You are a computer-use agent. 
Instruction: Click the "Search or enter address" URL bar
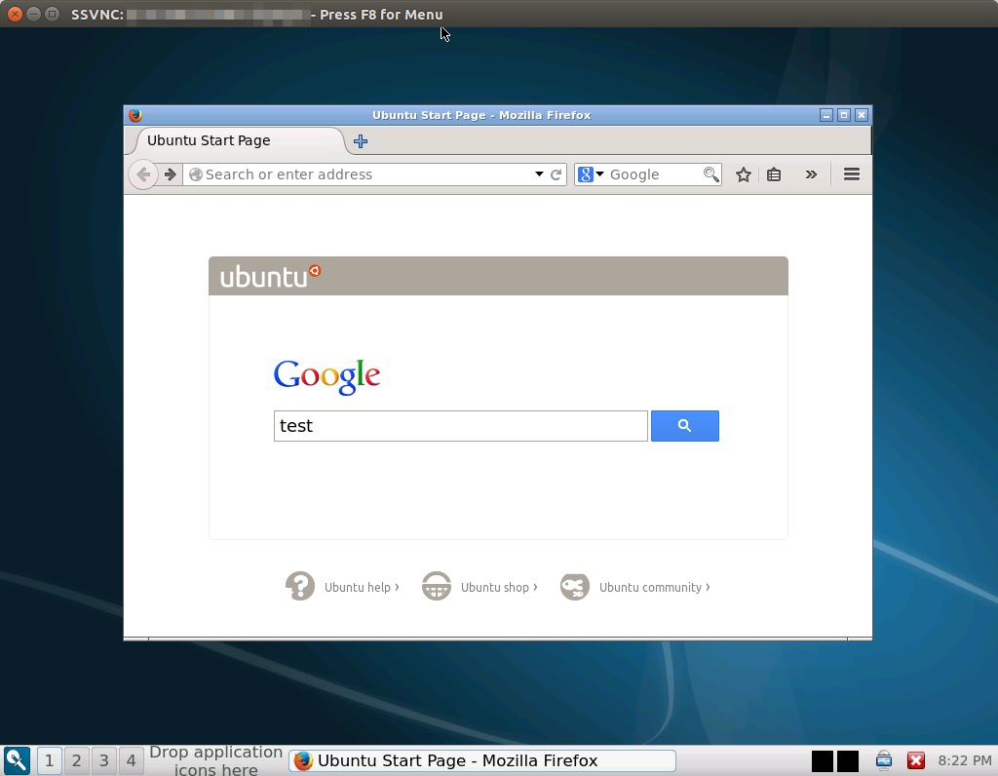tap(361, 175)
